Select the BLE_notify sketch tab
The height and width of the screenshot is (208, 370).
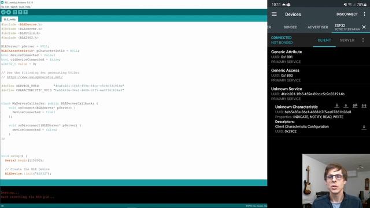click(10, 19)
